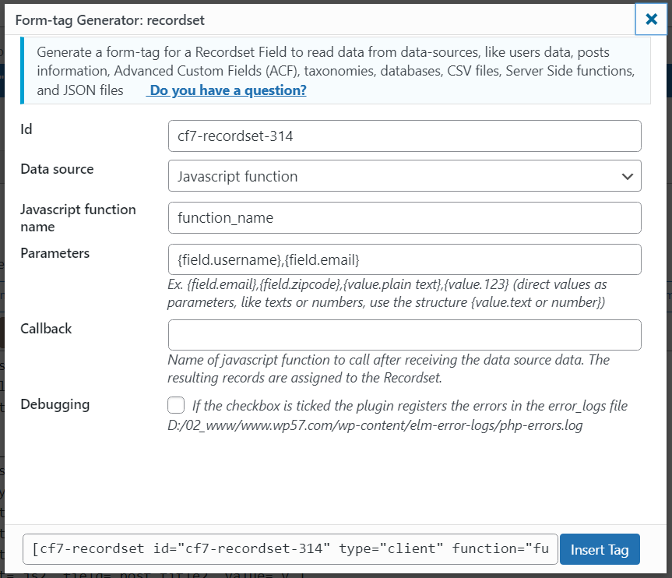Image resolution: width=672 pixels, height=578 pixels.
Task: Open the Data source dropdown
Action: click(x=405, y=176)
